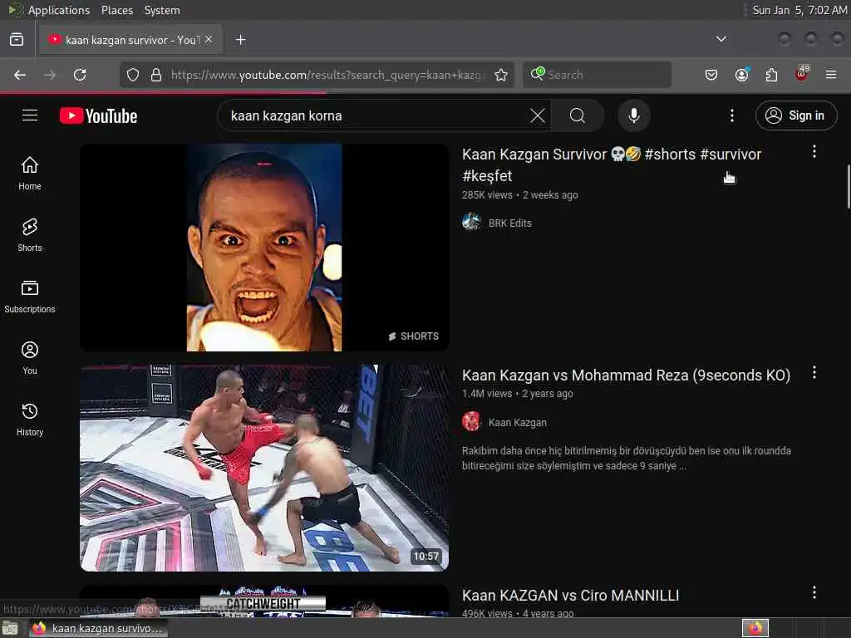Open BRK Edits channel avatar
851x638 pixels.
[x=471, y=223]
